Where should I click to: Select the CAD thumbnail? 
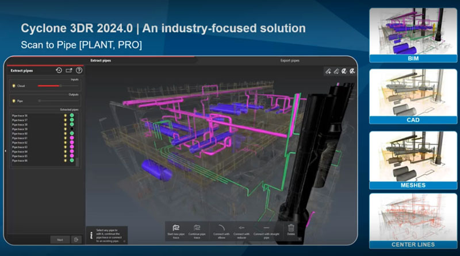coord(413,96)
